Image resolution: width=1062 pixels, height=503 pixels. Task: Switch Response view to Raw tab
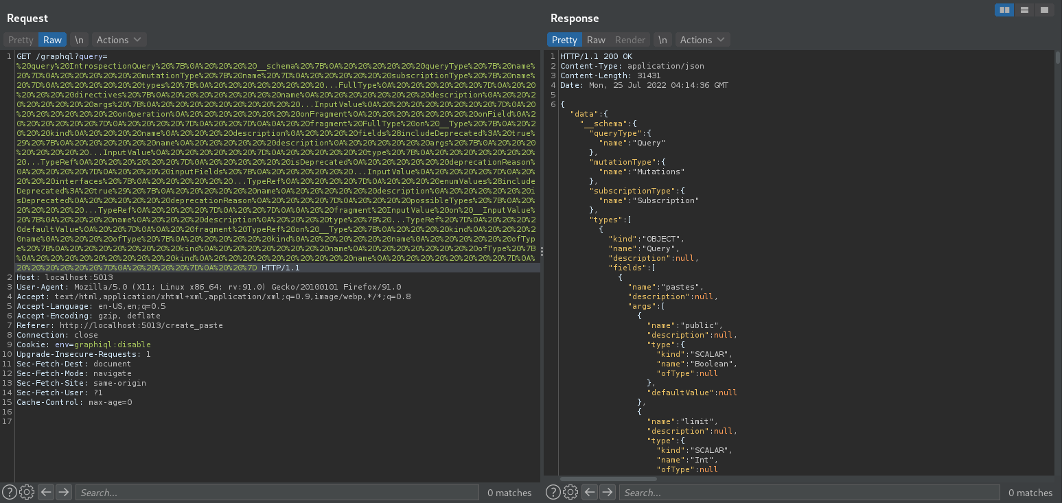pyautogui.click(x=596, y=40)
